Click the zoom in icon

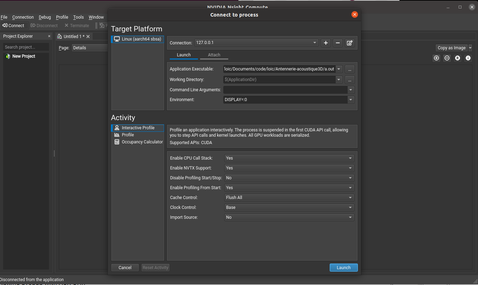coord(436,58)
